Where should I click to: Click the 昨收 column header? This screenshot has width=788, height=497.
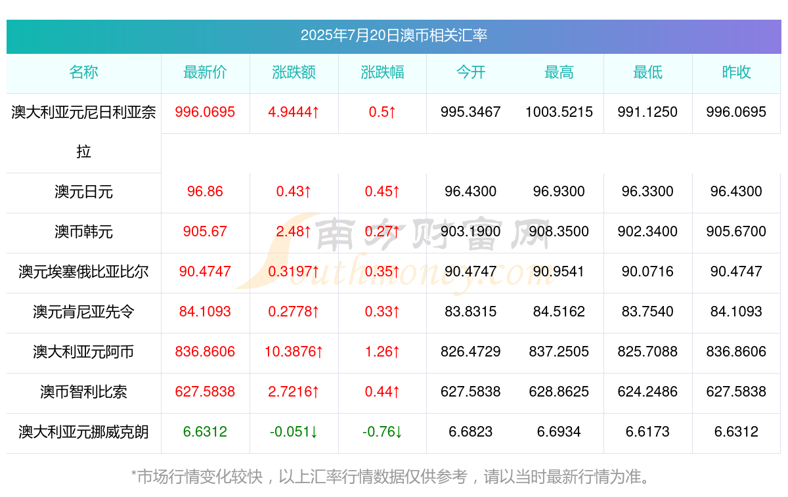point(737,72)
